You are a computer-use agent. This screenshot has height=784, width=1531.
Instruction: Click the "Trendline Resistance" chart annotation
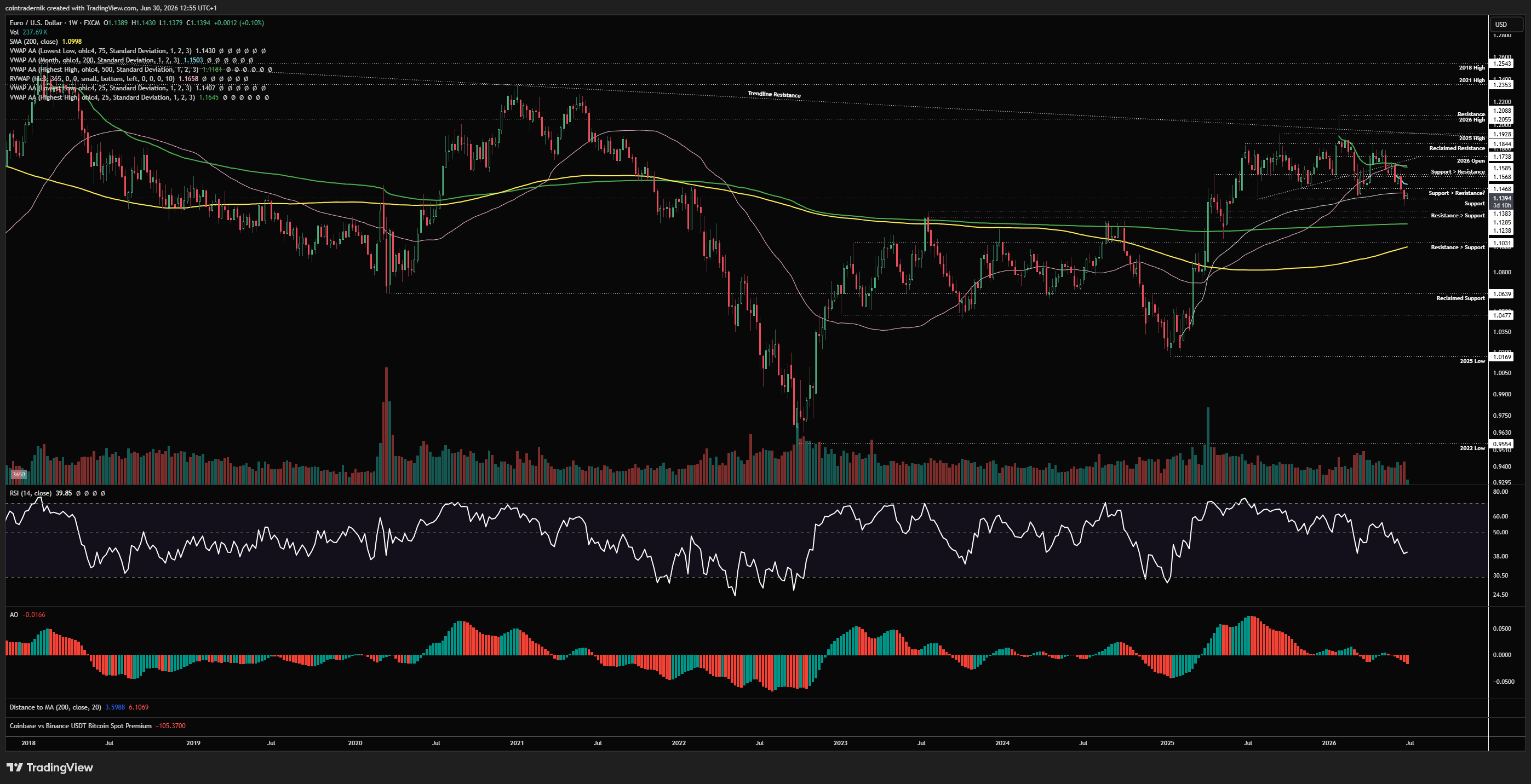point(774,94)
